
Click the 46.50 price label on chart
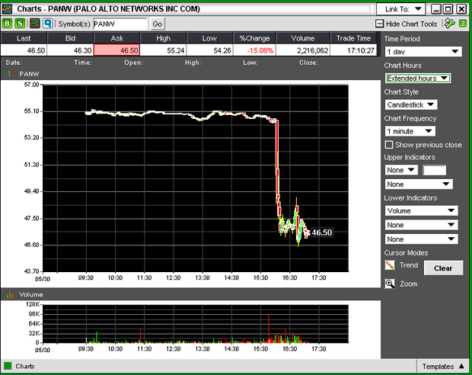322,232
